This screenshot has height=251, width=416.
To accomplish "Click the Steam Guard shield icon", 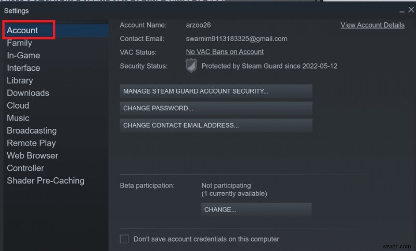I will pos(192,65).
